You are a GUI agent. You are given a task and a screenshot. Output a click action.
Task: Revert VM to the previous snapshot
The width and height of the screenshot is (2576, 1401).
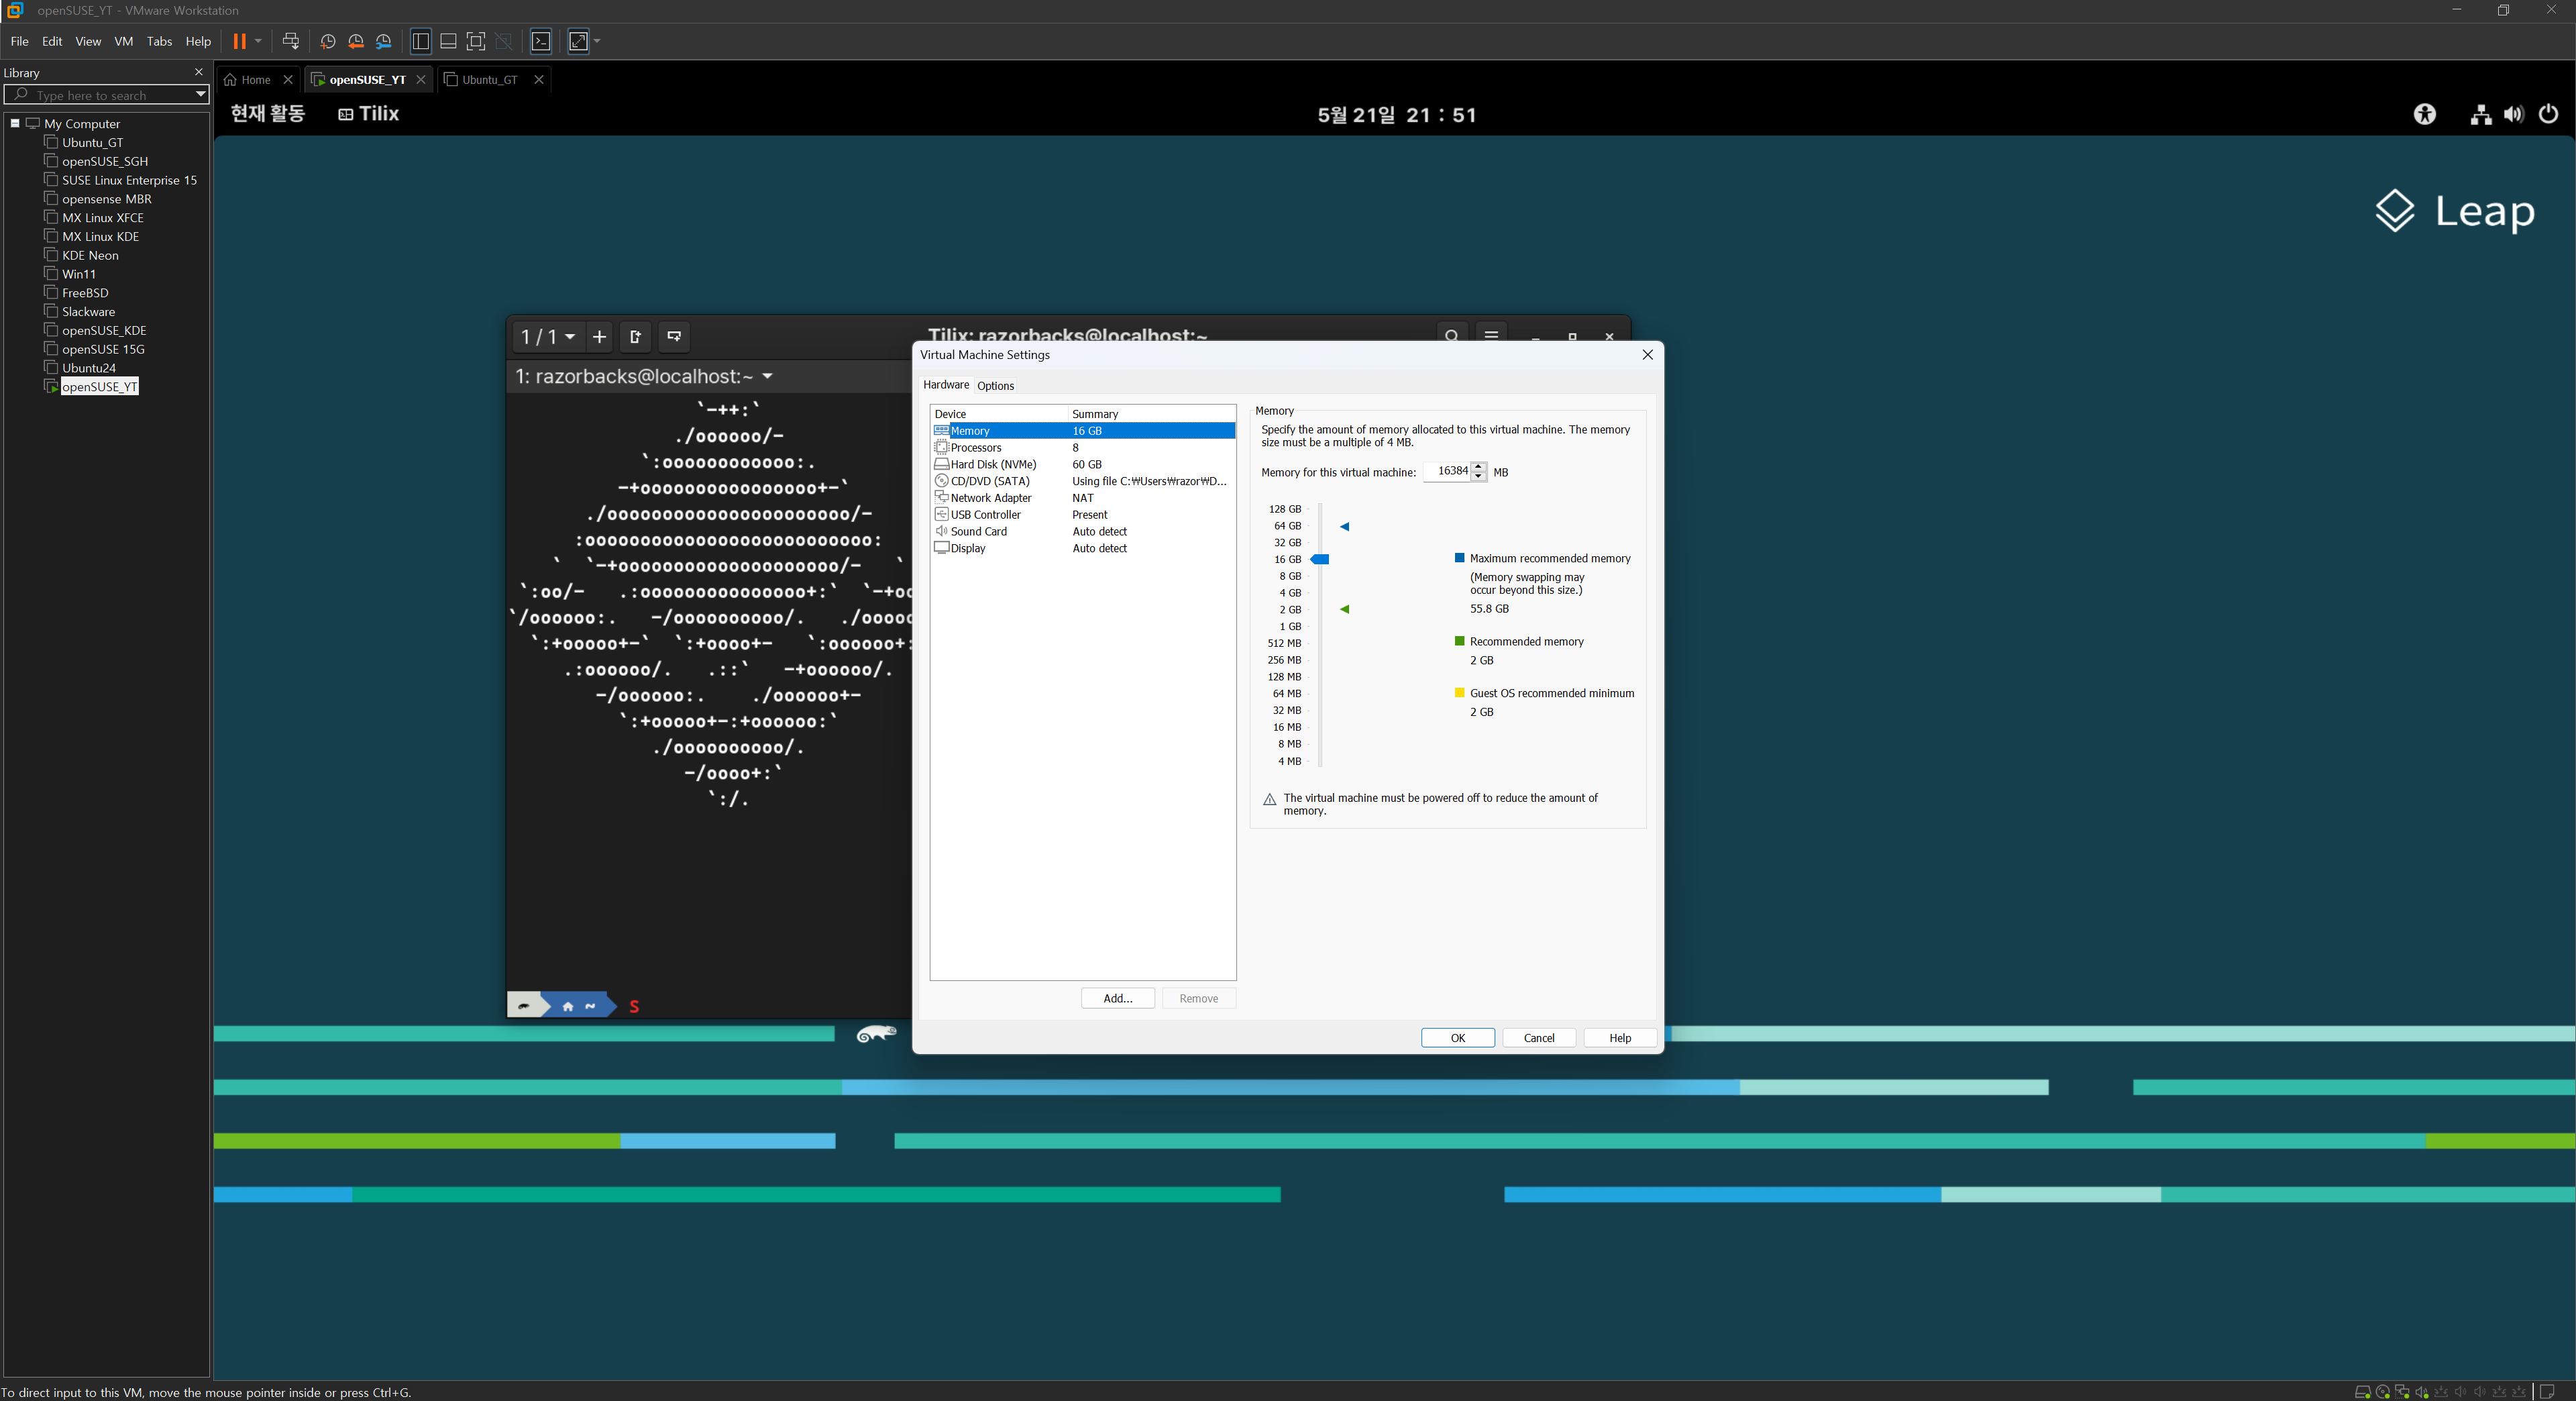point(356,41)
